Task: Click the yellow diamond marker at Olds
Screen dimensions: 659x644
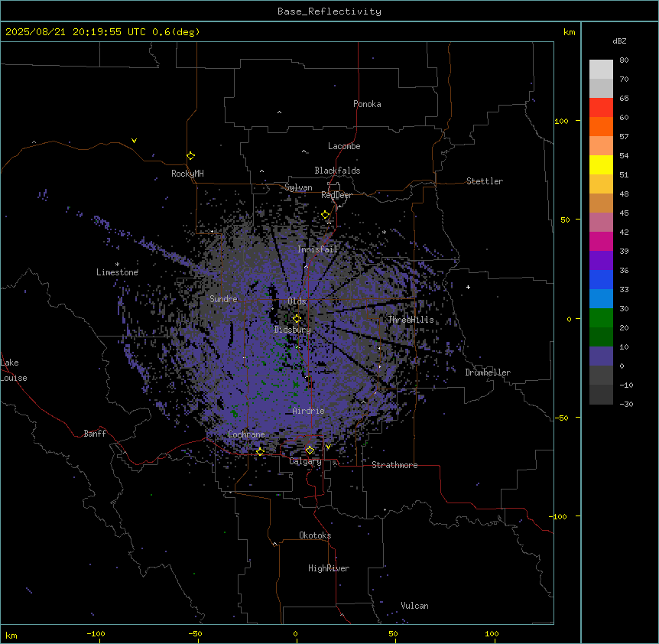Action: tap(297, 318)
